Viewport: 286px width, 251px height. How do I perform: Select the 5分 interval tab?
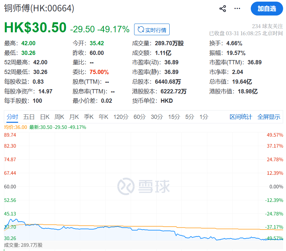pyautogui.click(x=189, y=117)
